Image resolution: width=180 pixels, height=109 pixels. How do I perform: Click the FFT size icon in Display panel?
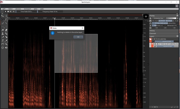150,23
